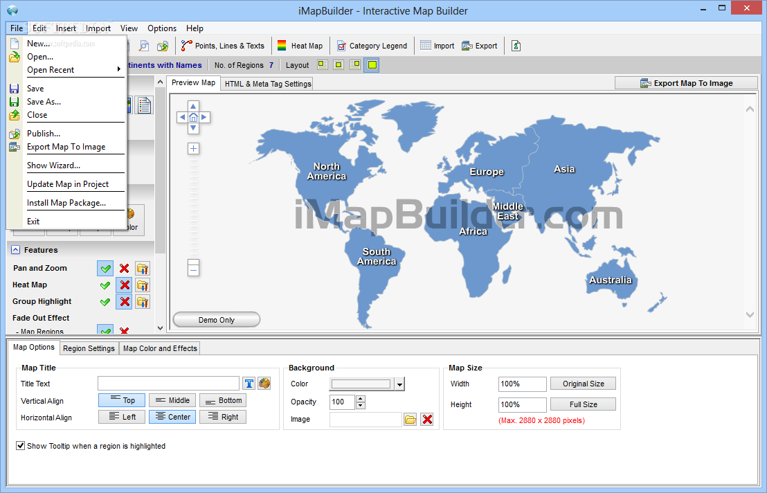Pan the map left with arrow
Viewport: 767px width, 493px height.
point(183,118)
